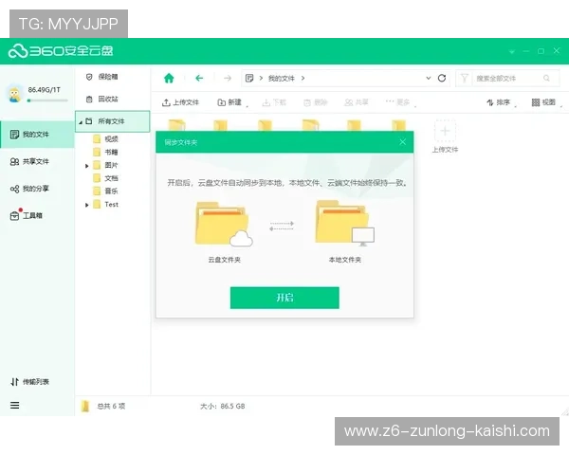Click the 总共 6 项 status text
This screenshot has height=455, width=569.
pyautogui.click(x=111, y=406)
